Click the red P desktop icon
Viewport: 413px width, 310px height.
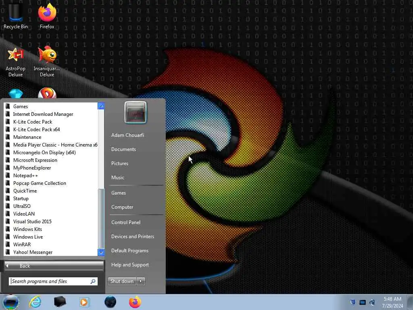[x=47, y=93]
